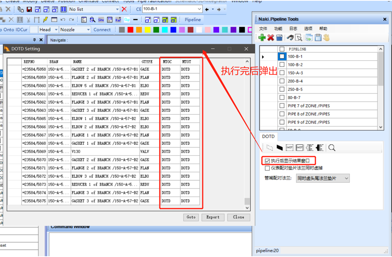The height and width of the screenshot is (257, 392).
Task: Click the Site icon on the main toolbar
Action: click(x=102, y=19)
